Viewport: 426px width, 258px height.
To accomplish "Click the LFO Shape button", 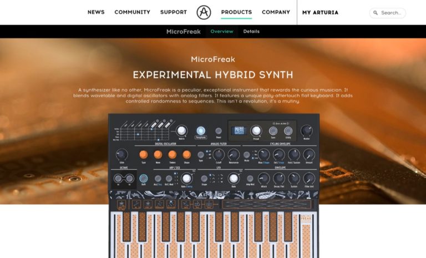I will 204,179.
